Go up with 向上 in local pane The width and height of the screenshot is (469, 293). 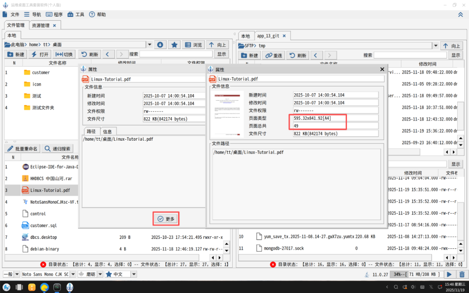218,45
